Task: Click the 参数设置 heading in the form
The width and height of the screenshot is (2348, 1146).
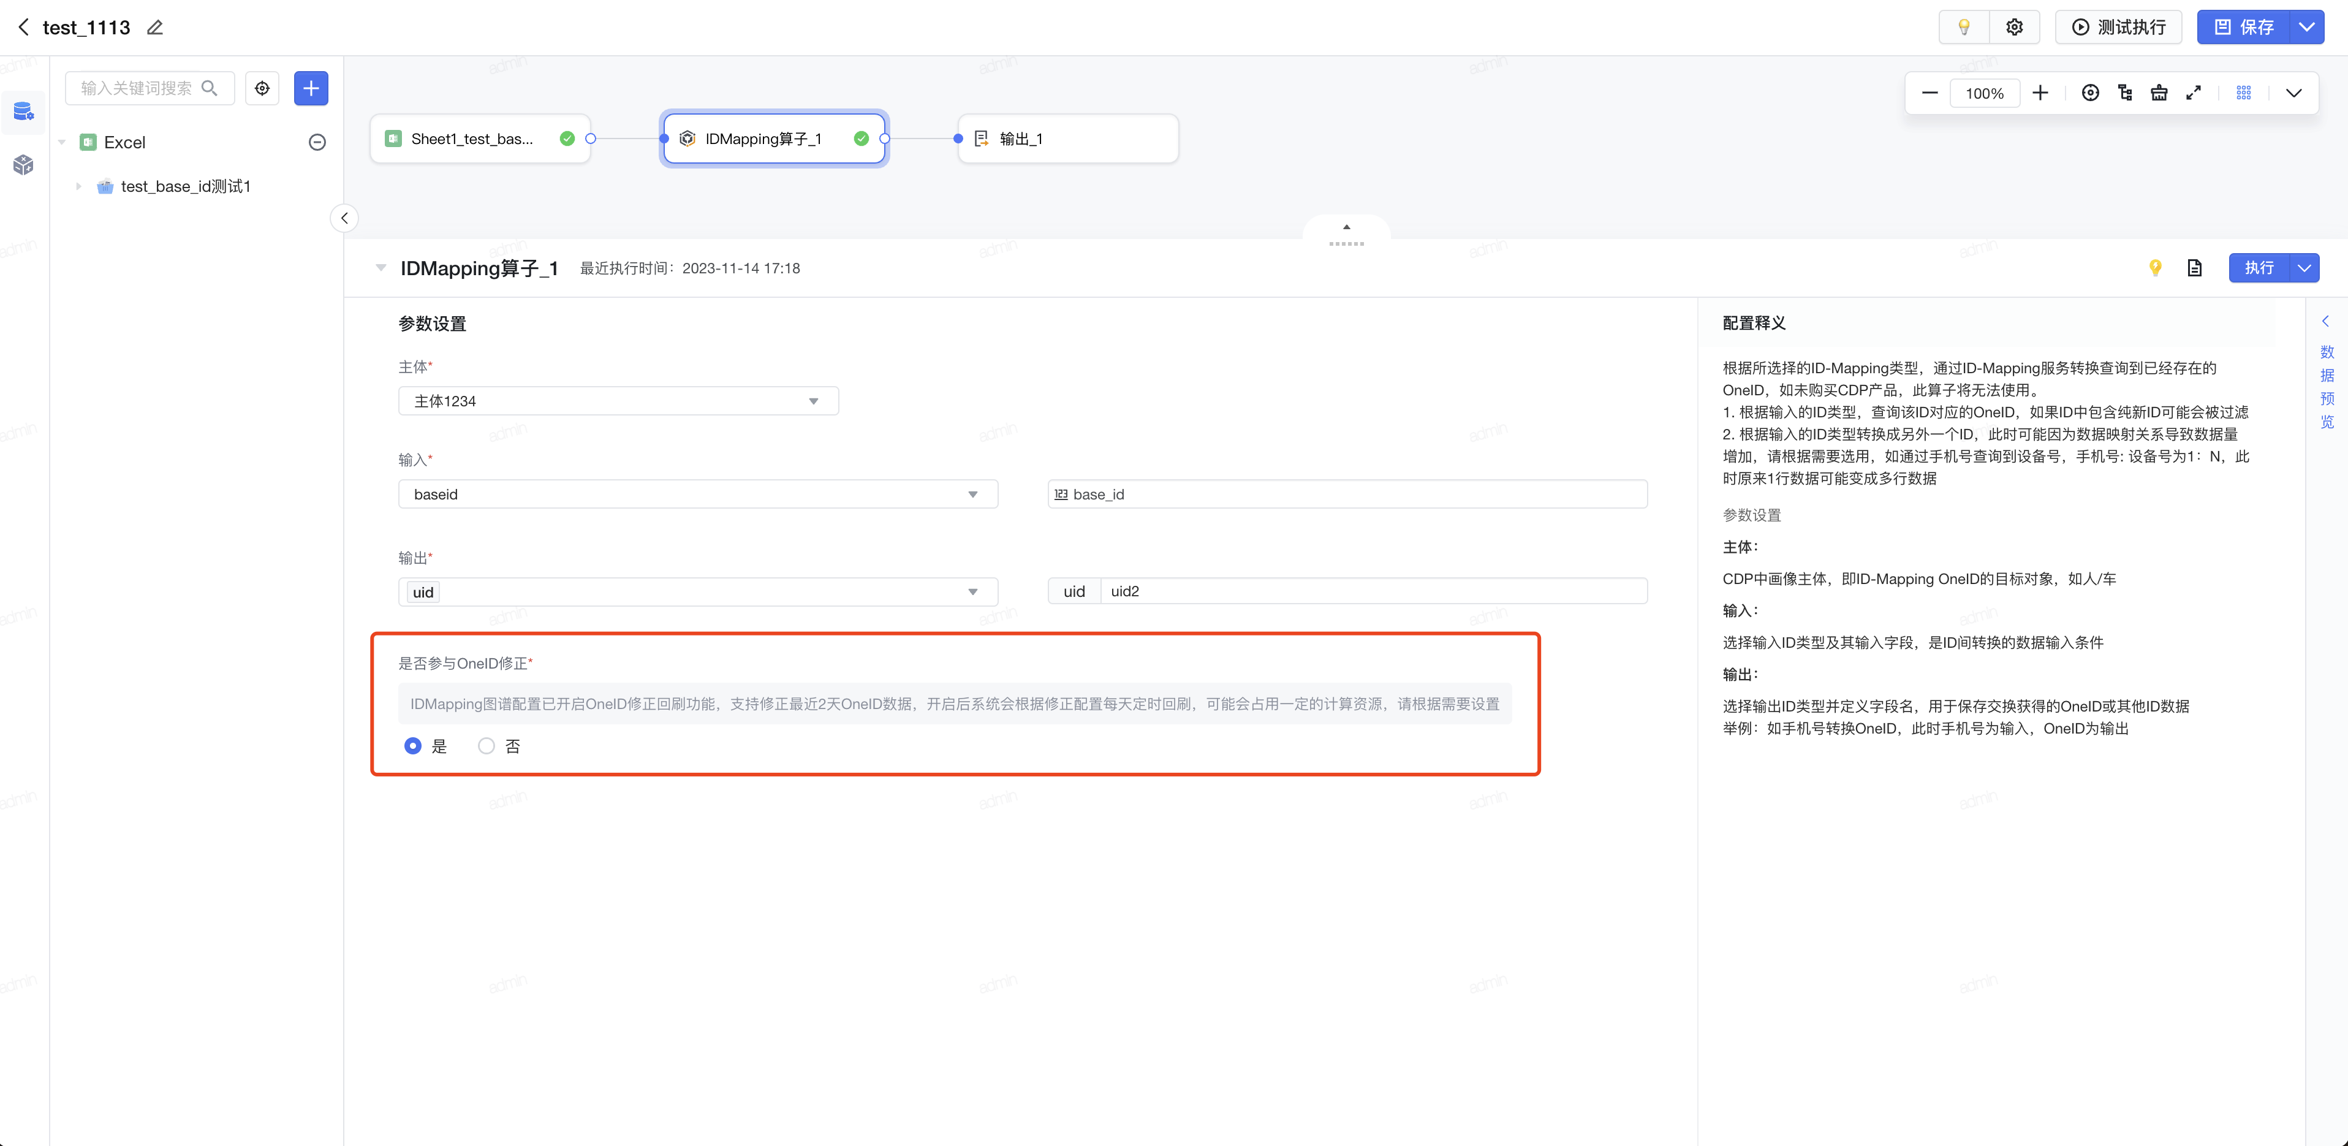Action: click(432, 324)
